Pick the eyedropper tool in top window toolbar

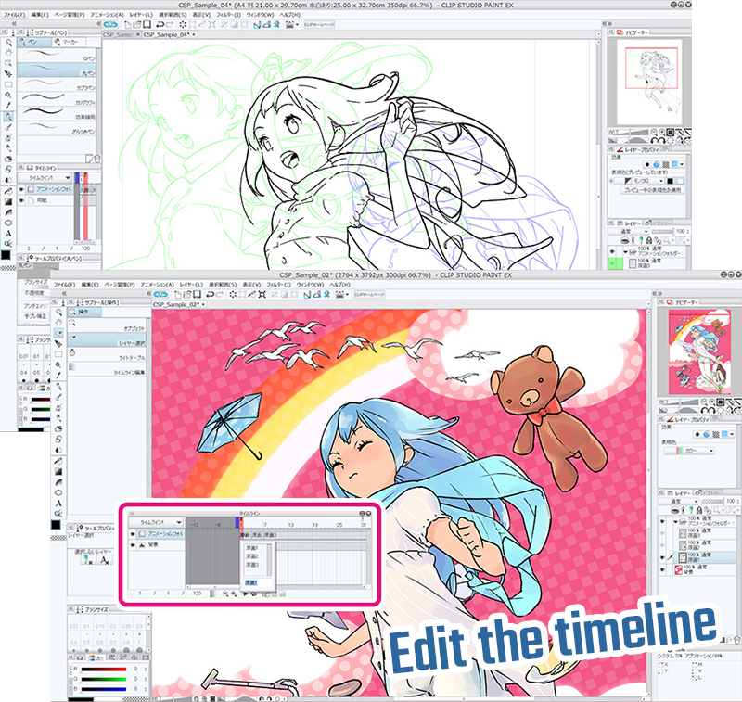(7, 105)
